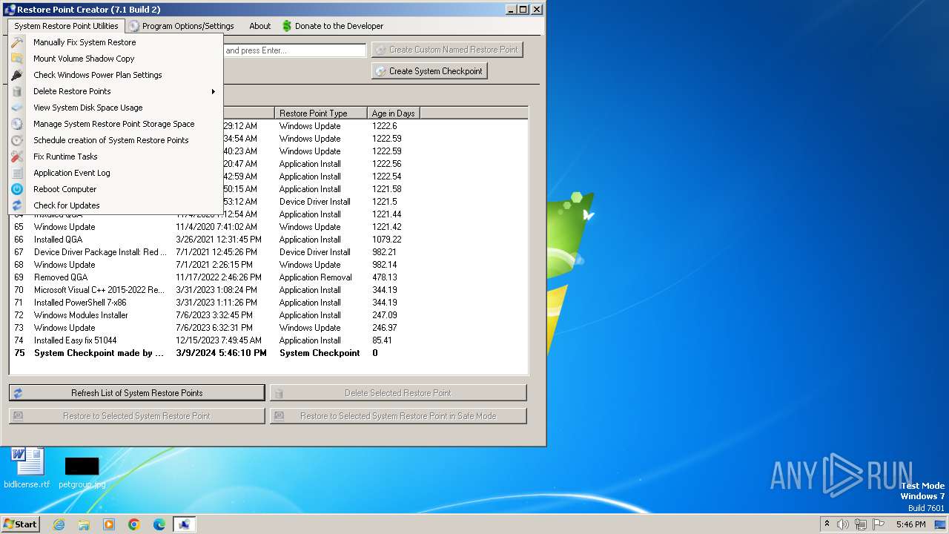
Task: Click the disk icon for View System Disk Space Usage
Action: tap(17, 108)
